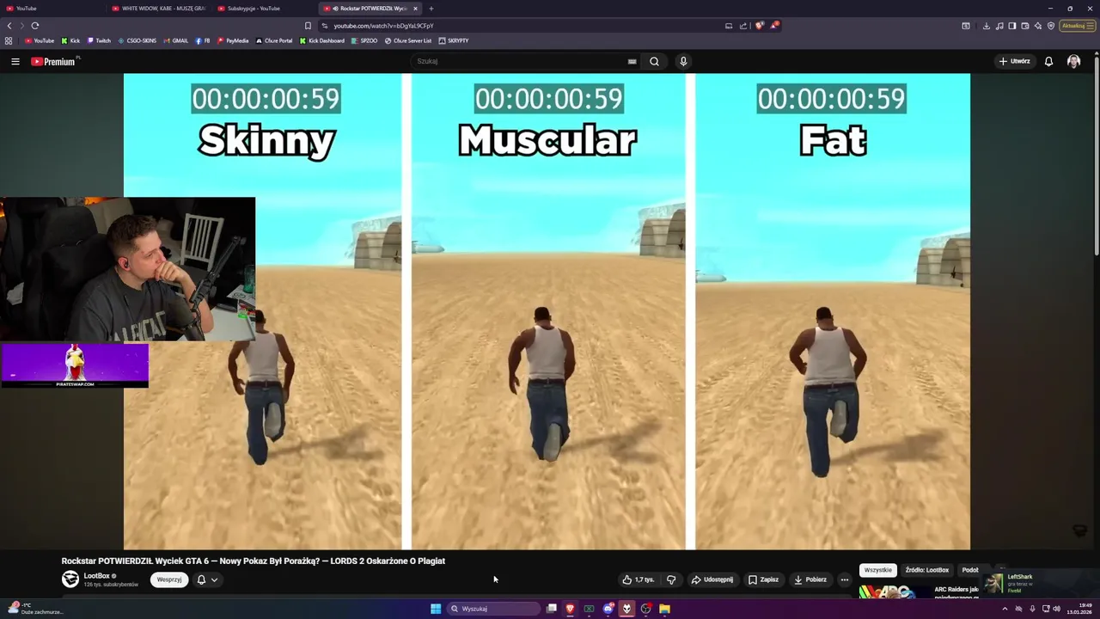Close the Rockstar POTWIERDZIŁ tab
The width and height of the screenshot is (1100, 619).
[415, 9]
